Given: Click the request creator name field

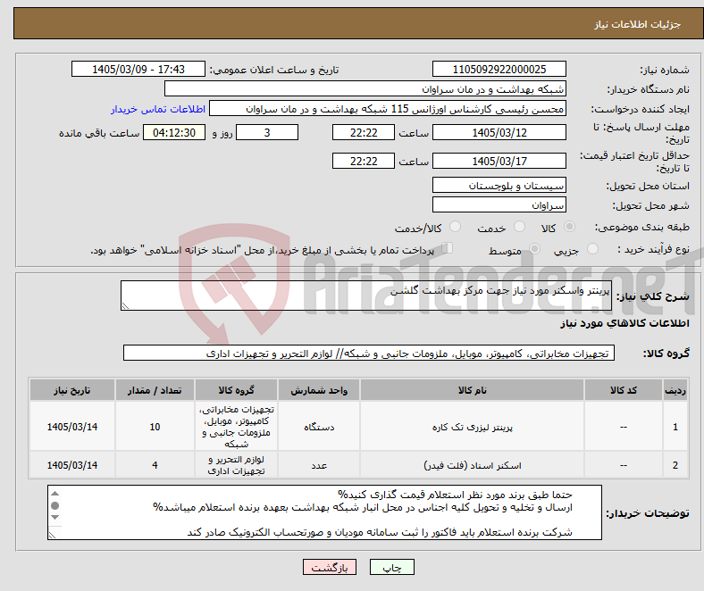Looking at the screenshot, I should coord(388,109).
